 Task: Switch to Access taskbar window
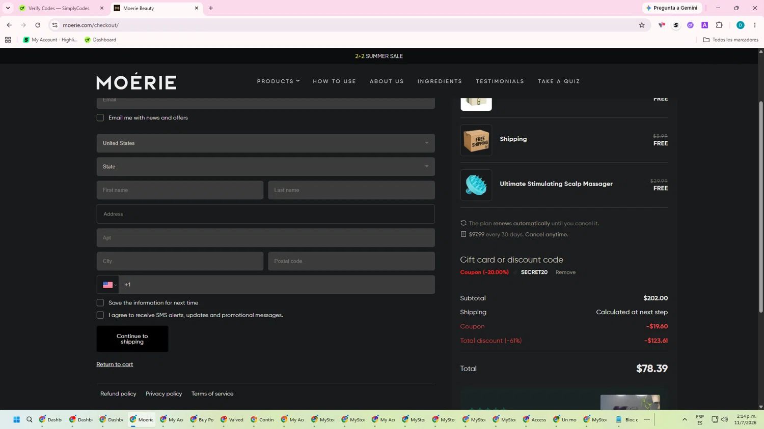point(535,419)
